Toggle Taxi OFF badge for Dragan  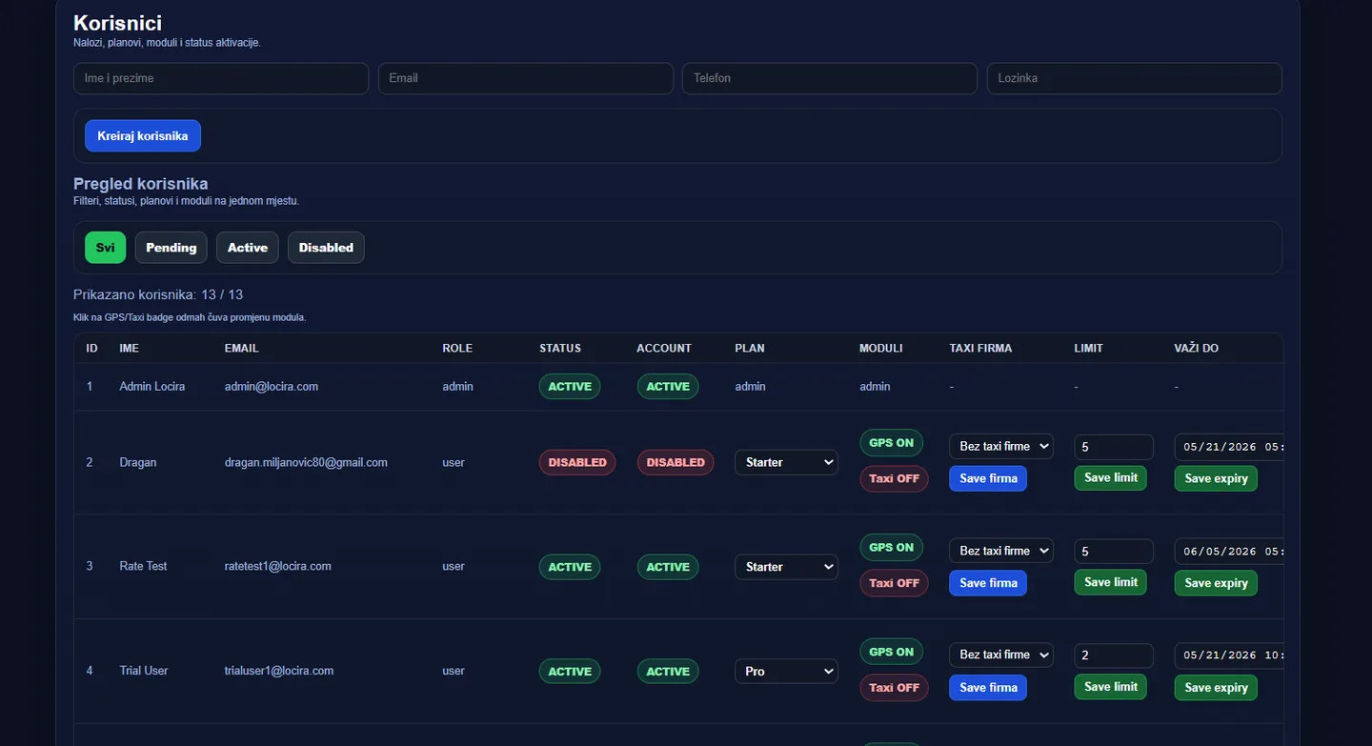click(x=894, y=478)
